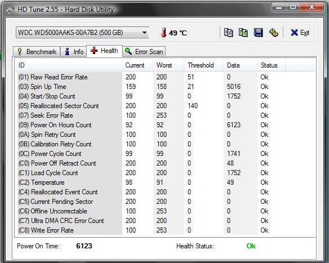Click the thermometer temperature icon

[x=164, y=33]
